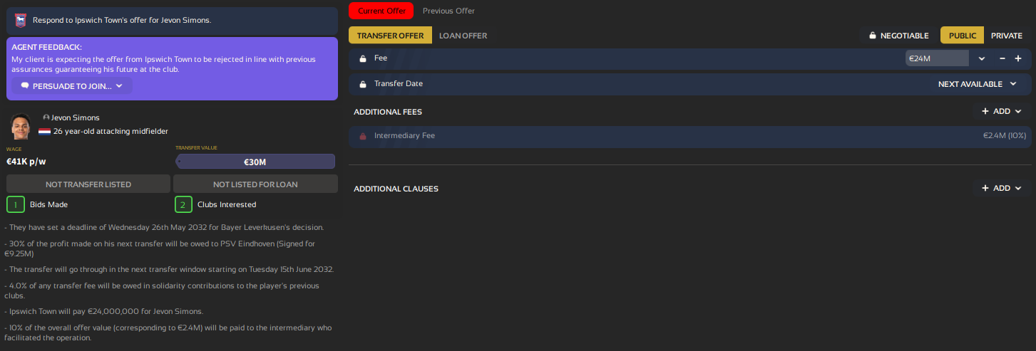Open the Next Available transfer date dropdown

coord(977,84)
